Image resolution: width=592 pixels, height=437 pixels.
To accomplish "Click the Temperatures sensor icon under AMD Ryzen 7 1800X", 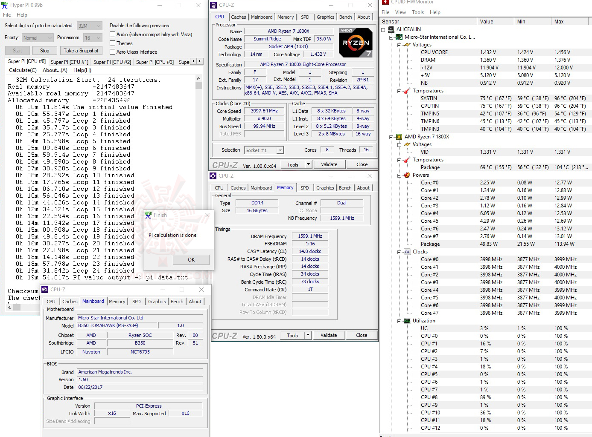I will (406, 160).
